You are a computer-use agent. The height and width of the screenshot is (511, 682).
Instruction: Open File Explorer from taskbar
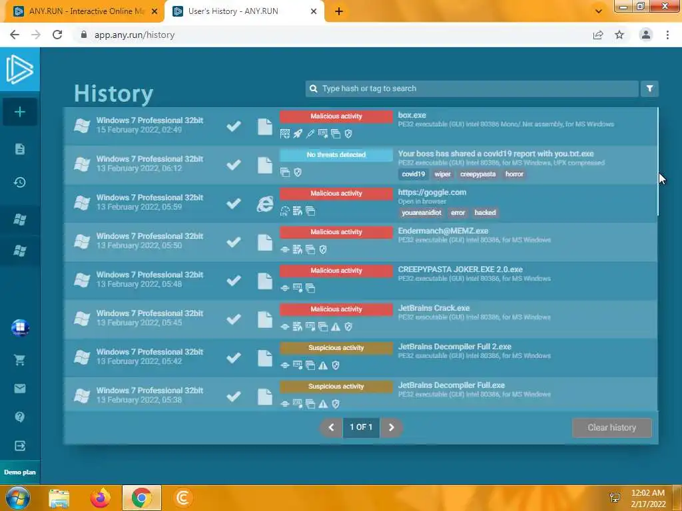click(x=59, y=498)
